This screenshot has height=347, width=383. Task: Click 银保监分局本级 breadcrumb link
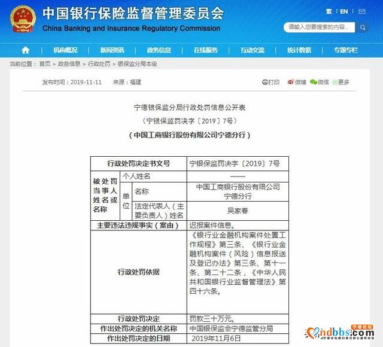pyautogui.click(x=137, y=64)
